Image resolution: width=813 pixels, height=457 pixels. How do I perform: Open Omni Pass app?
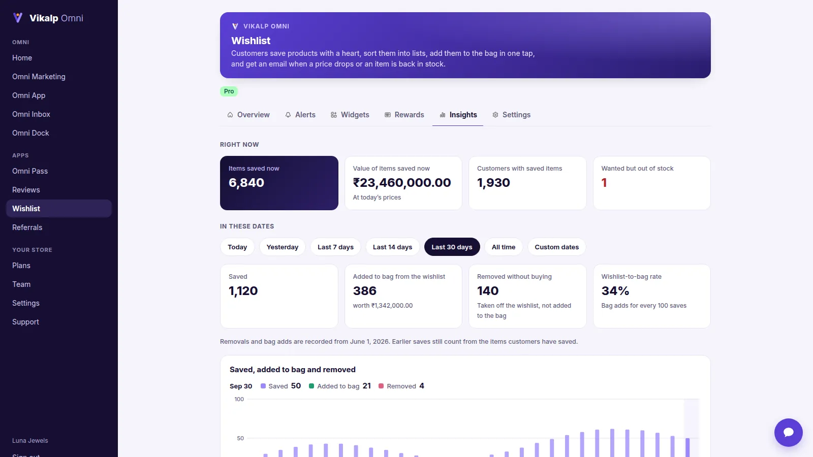pyautogui.click(x=59, y=171)
